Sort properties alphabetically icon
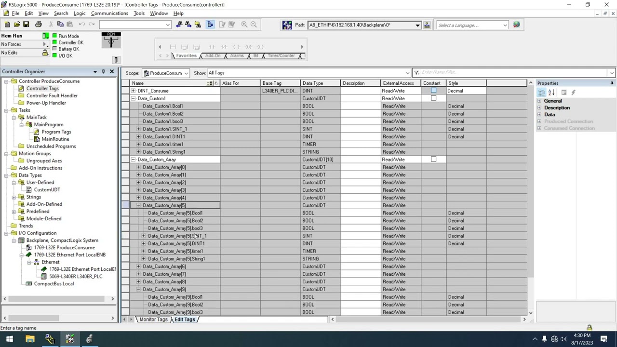The width and height of the screenshot is (617, 347). [x=551, y=93]
